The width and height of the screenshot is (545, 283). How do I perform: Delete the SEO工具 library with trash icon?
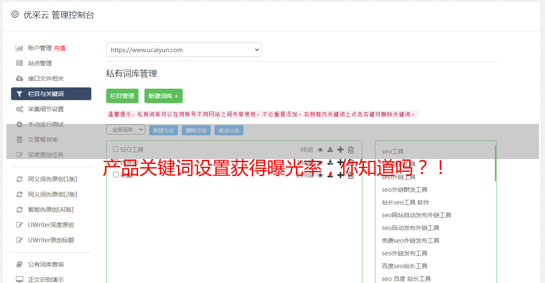point(351,150)
